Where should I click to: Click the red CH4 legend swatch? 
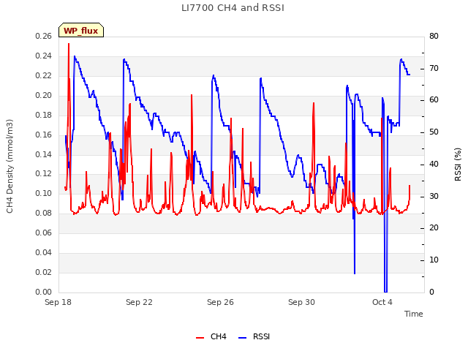(x=200, y=338)
